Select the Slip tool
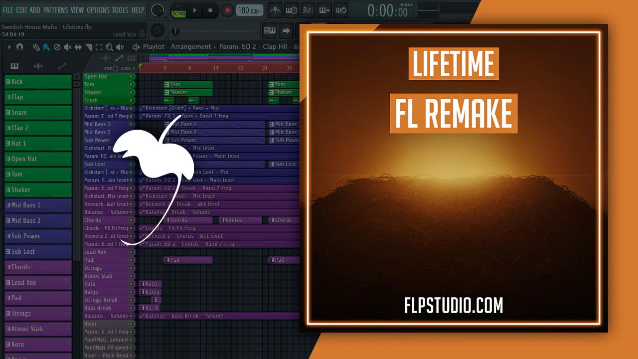The image size is (638, 359). (78, 47)
